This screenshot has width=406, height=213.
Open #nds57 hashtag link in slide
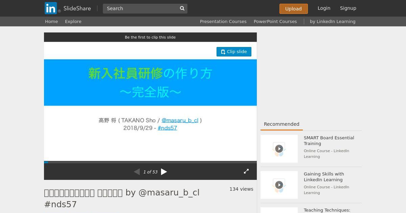coord(167,128)
